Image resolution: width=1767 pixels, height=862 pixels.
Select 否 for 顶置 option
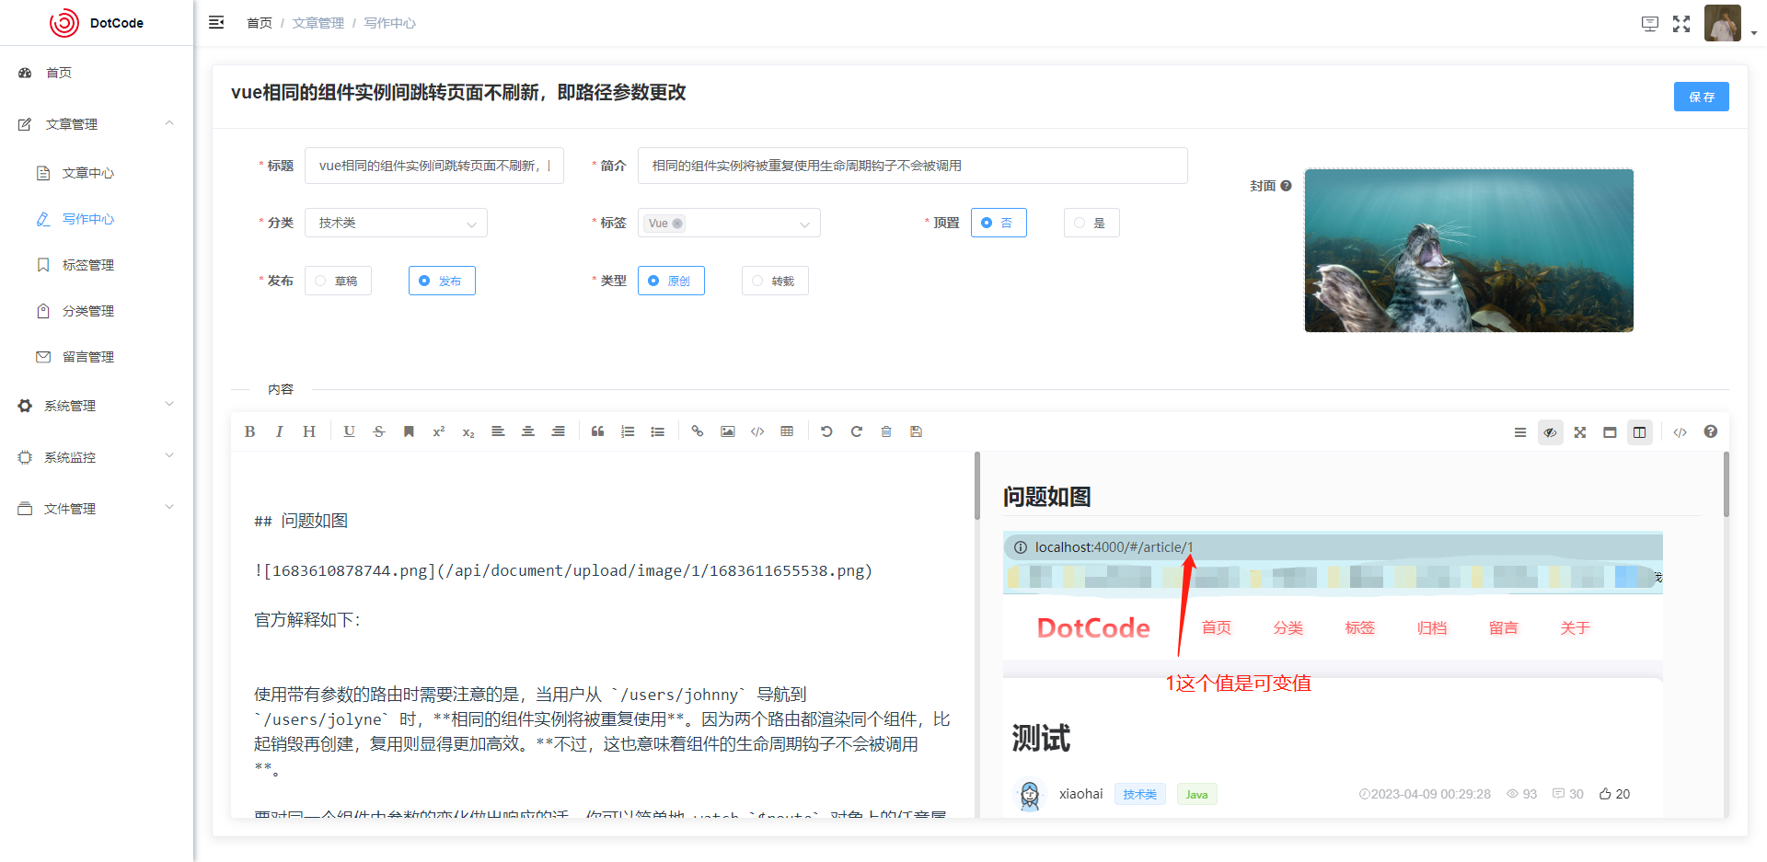[x=999, y=223]
